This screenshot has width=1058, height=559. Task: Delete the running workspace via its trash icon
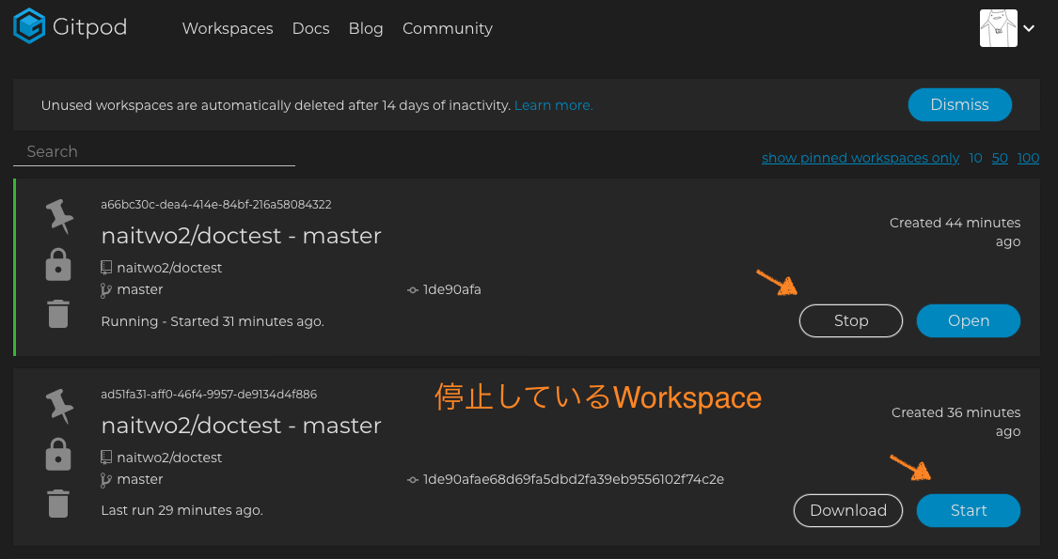[x=58, y=313]
